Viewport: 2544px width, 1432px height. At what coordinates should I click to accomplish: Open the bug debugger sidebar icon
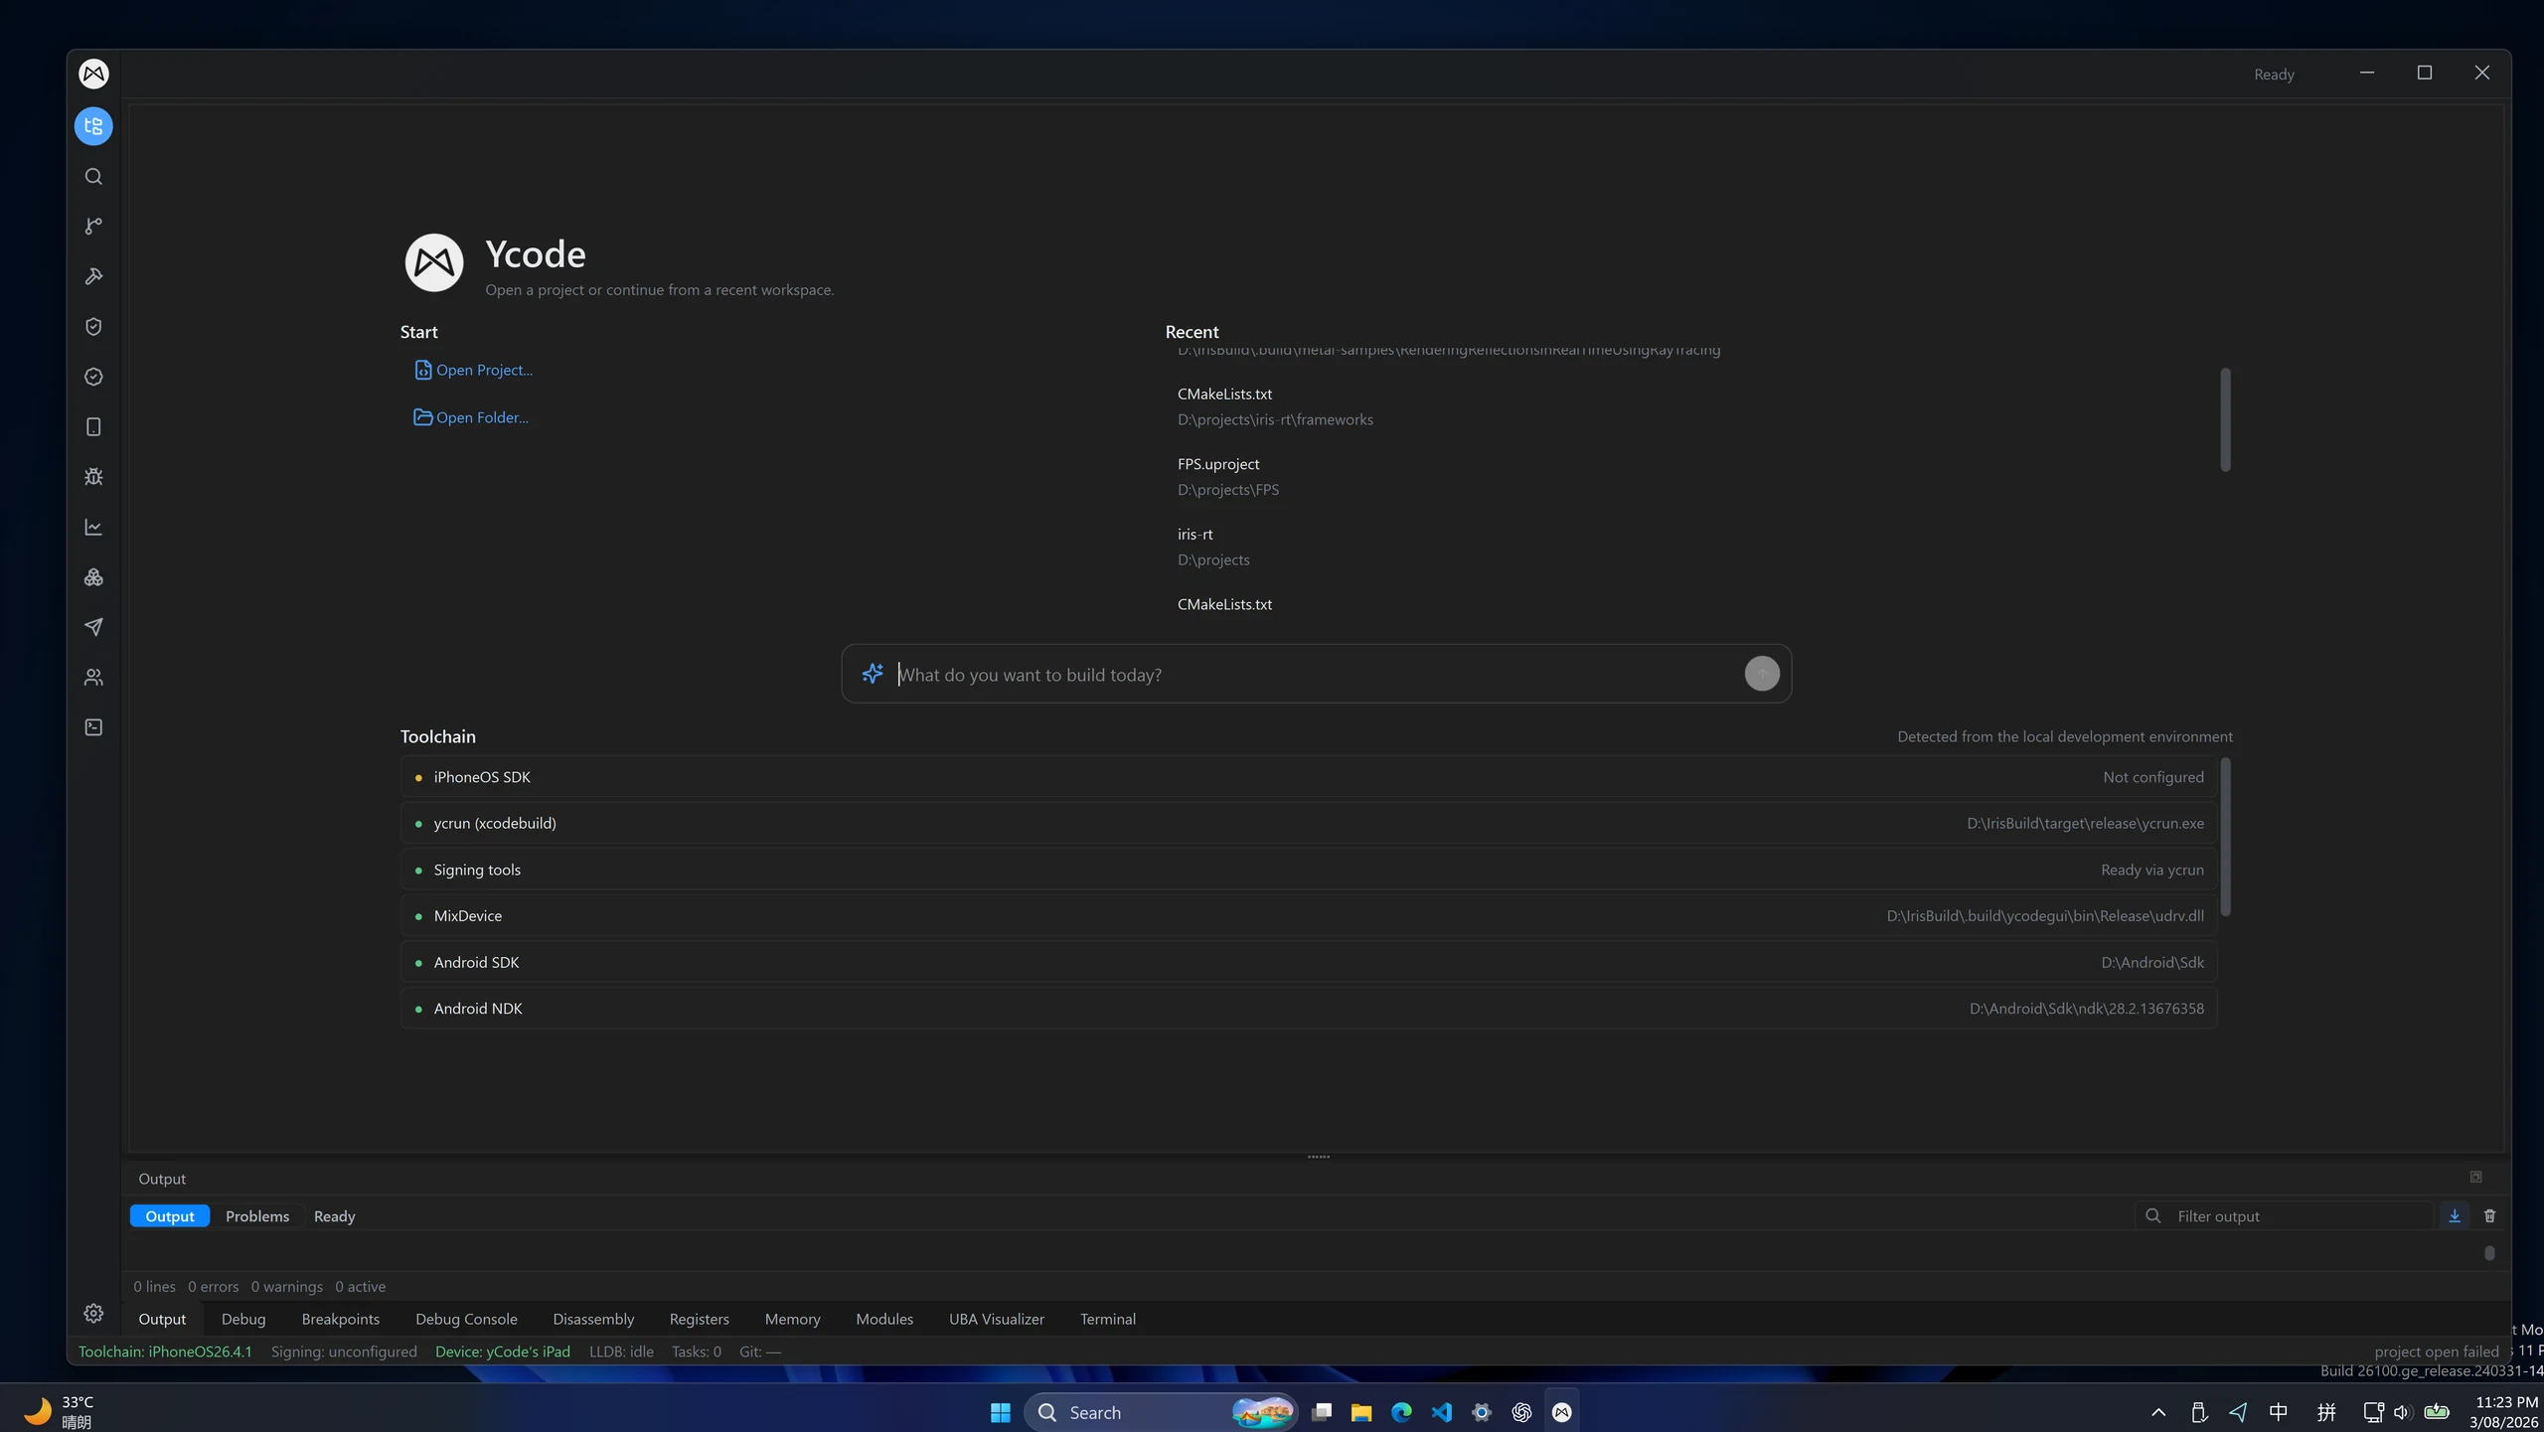(93, 477)
